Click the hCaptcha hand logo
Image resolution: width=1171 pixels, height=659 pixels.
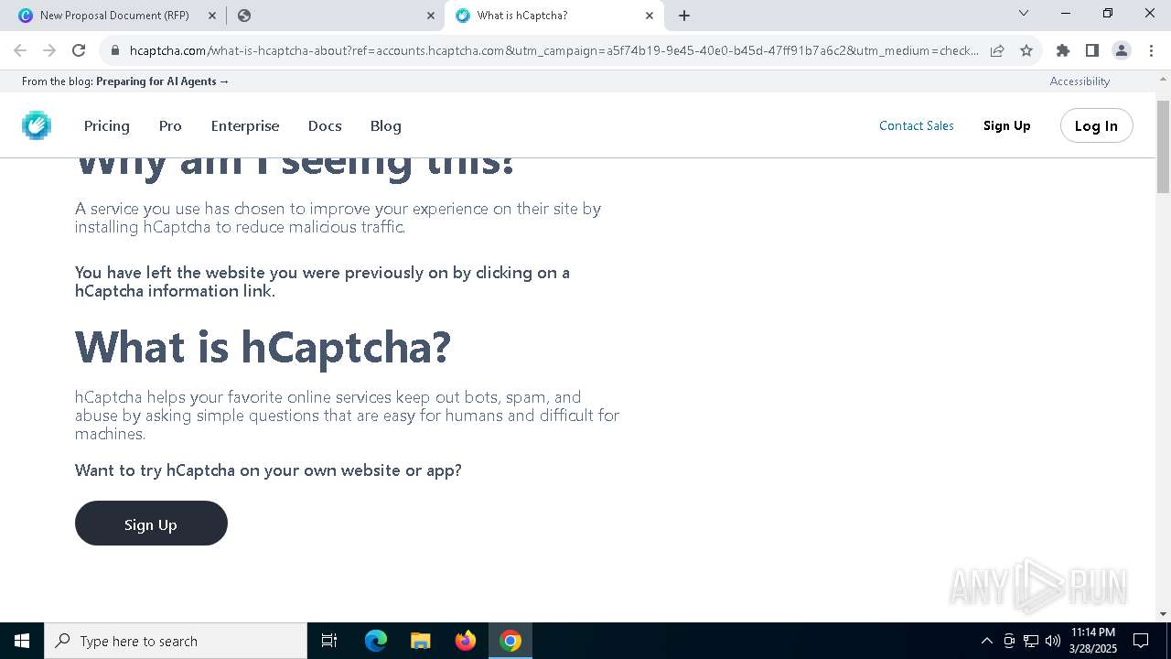click(37, 125)
